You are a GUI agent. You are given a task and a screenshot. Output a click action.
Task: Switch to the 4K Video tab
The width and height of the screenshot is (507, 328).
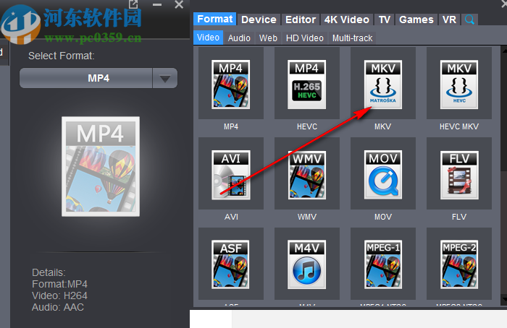[347, 20]
